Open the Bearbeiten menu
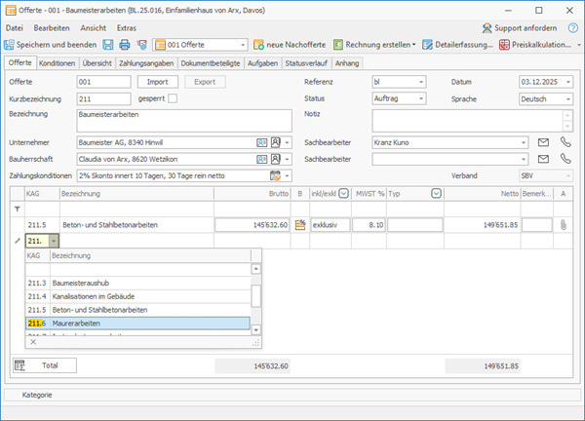585x421 pixels. click(52, 28)
